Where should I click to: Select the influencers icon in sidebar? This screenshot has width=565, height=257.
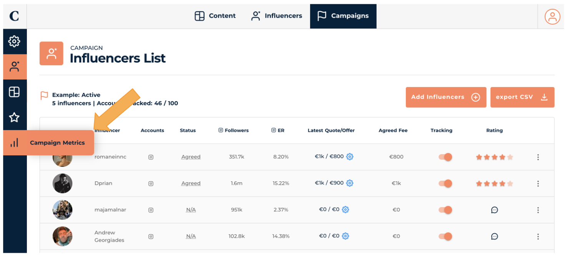14,67
